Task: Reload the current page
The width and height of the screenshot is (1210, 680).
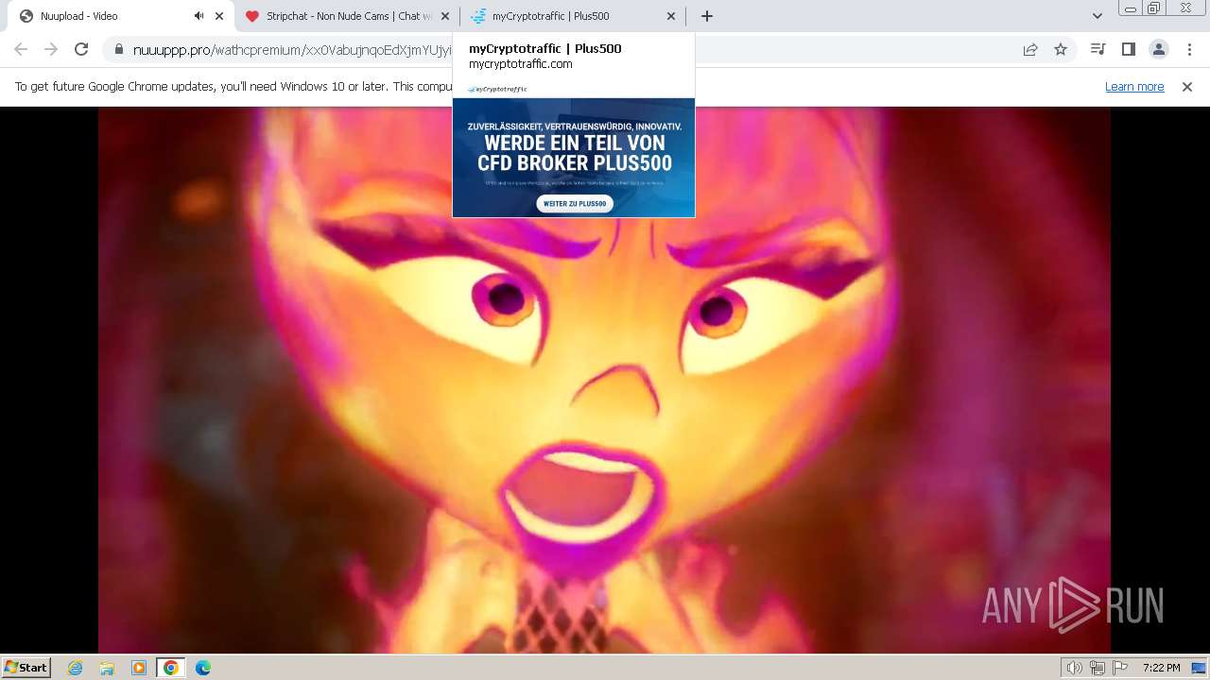Action: click(81, 49)
